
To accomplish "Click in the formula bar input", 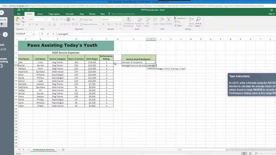I will click(x=166, y=34).
